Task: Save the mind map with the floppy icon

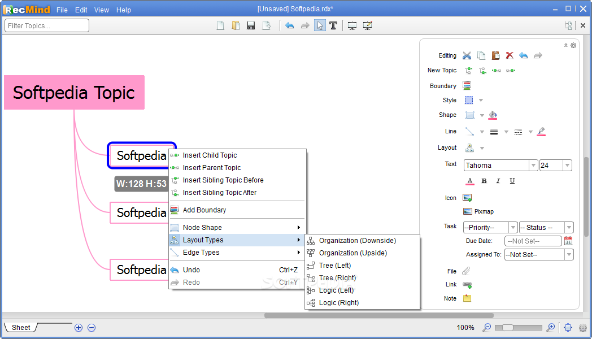Action: coord(251,25)
